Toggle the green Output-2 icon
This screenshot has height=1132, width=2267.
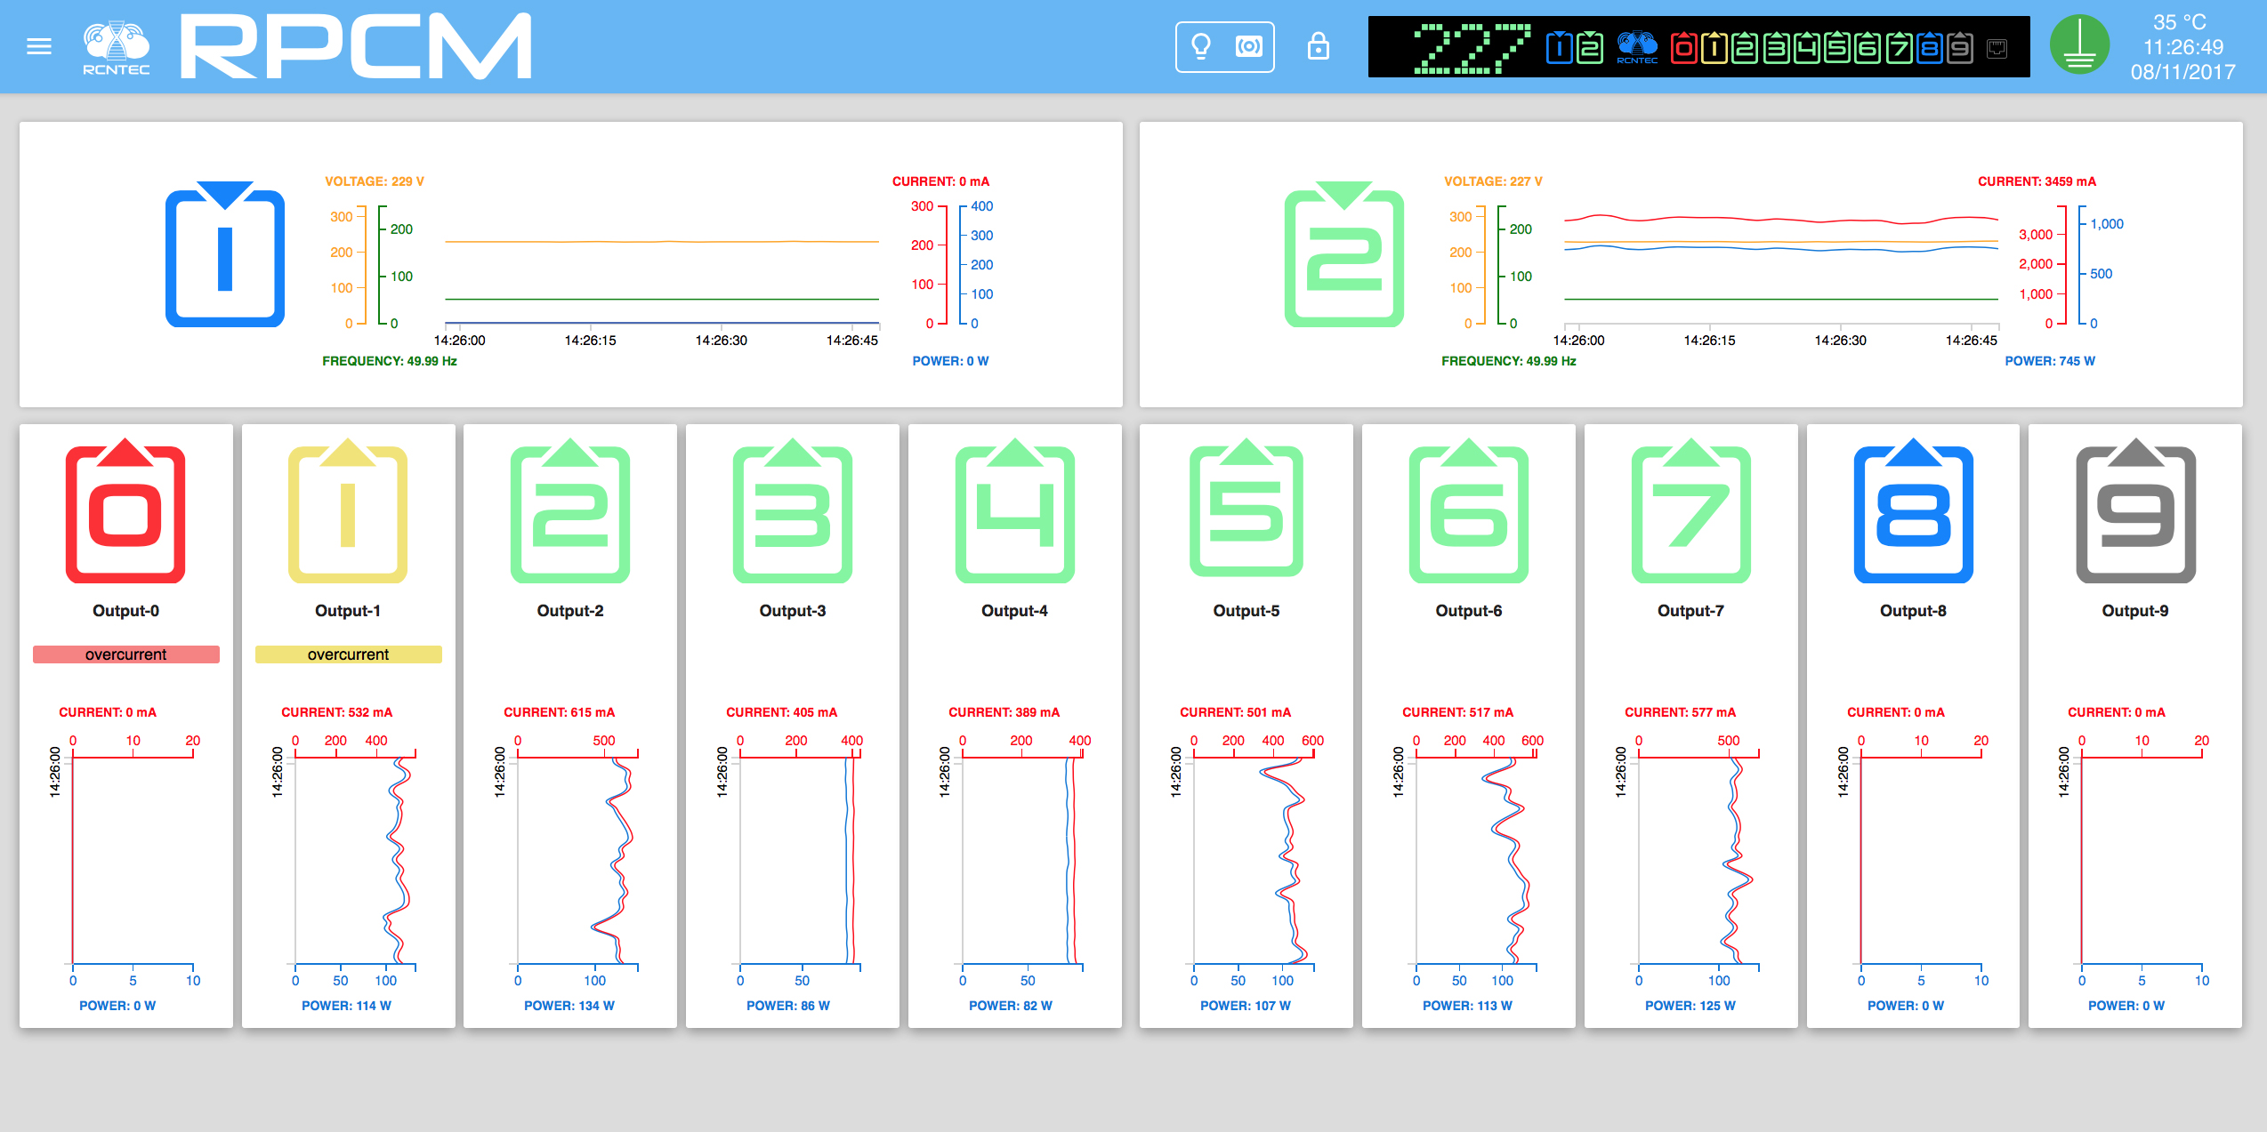point(570,510)
